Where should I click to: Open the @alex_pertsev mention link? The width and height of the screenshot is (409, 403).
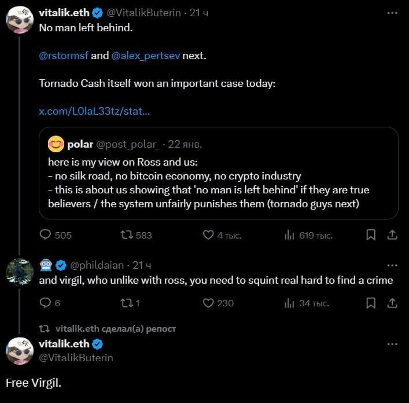point(145,56)
